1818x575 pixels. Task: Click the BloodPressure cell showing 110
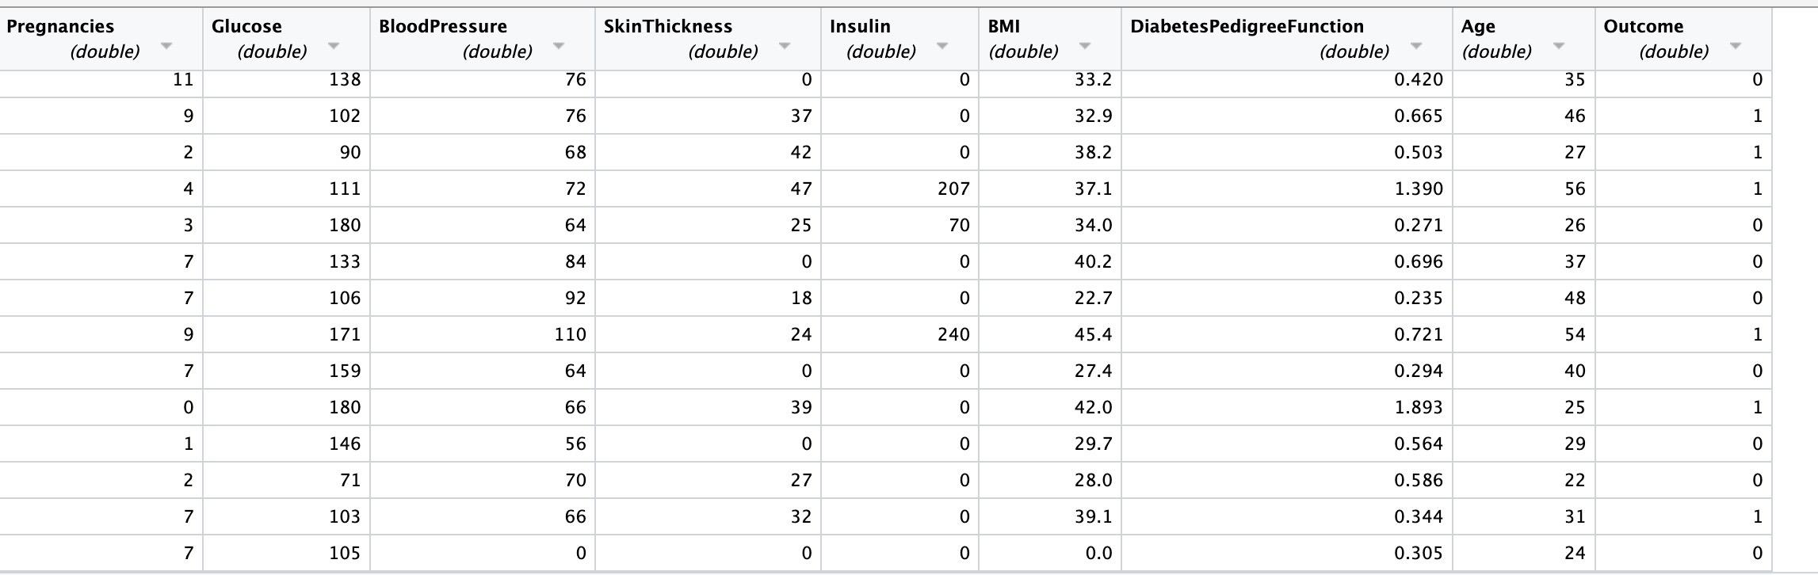pos(483,334)
